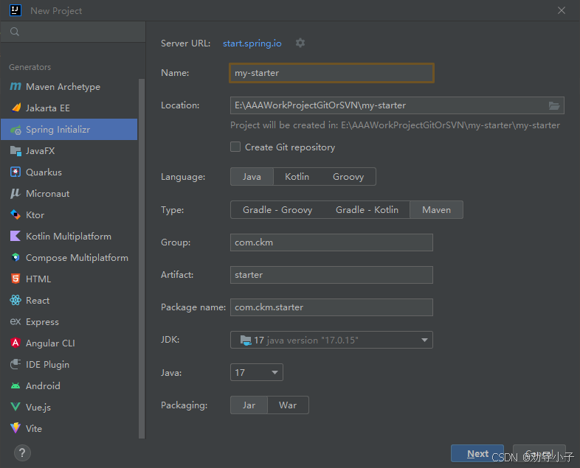580x468 pixels.
Task: Click the generator search field
Action: coord(73,32)
